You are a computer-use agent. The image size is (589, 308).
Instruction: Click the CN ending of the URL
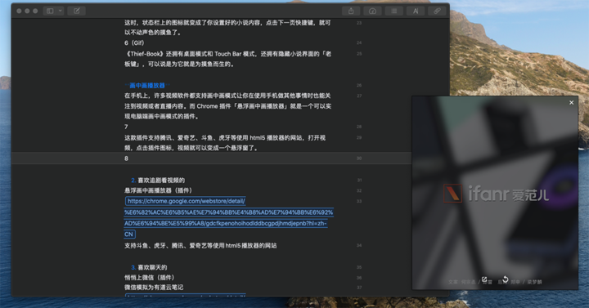129,234
